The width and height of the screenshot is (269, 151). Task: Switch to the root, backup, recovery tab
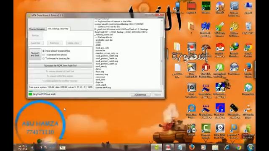(x=58, y=29)
